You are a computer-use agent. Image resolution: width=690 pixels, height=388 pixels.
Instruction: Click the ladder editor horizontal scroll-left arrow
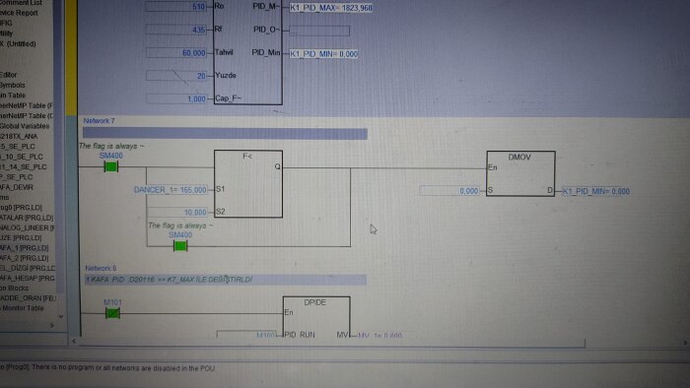click(74, 341)
